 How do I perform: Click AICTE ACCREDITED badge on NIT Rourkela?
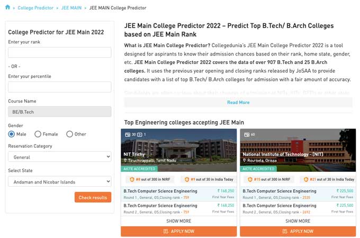click(258, 169)
